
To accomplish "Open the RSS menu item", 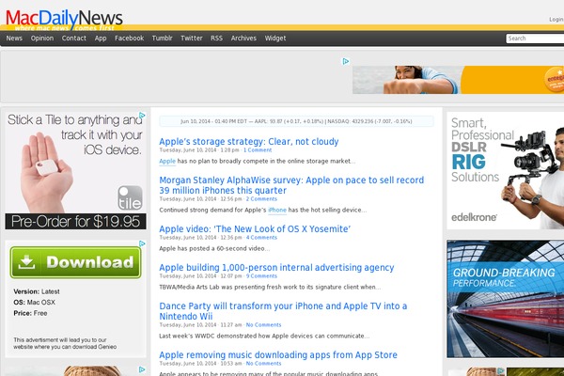I will point(216,39).
